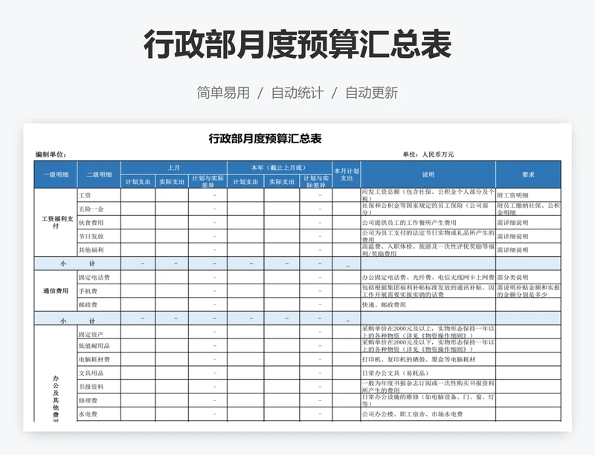The width and height of the screenshot is (595, 455).
Task: Click the 本年（截止上月底） header cell
Action: pyautogui.click(x=280, y=168)
